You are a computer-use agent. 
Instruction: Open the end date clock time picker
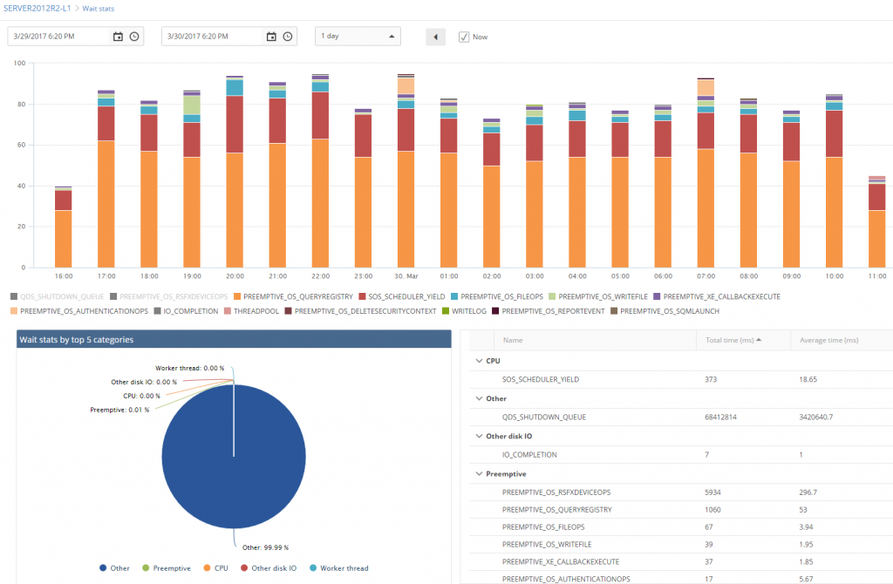coord(285,37)
